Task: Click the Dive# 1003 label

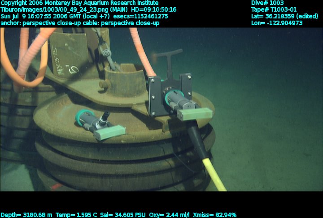Action: 267,3
